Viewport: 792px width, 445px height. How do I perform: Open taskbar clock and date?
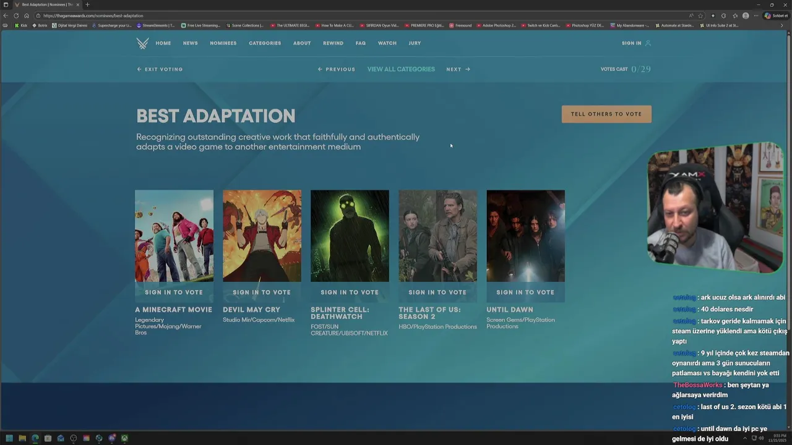(x=776, y=438)
